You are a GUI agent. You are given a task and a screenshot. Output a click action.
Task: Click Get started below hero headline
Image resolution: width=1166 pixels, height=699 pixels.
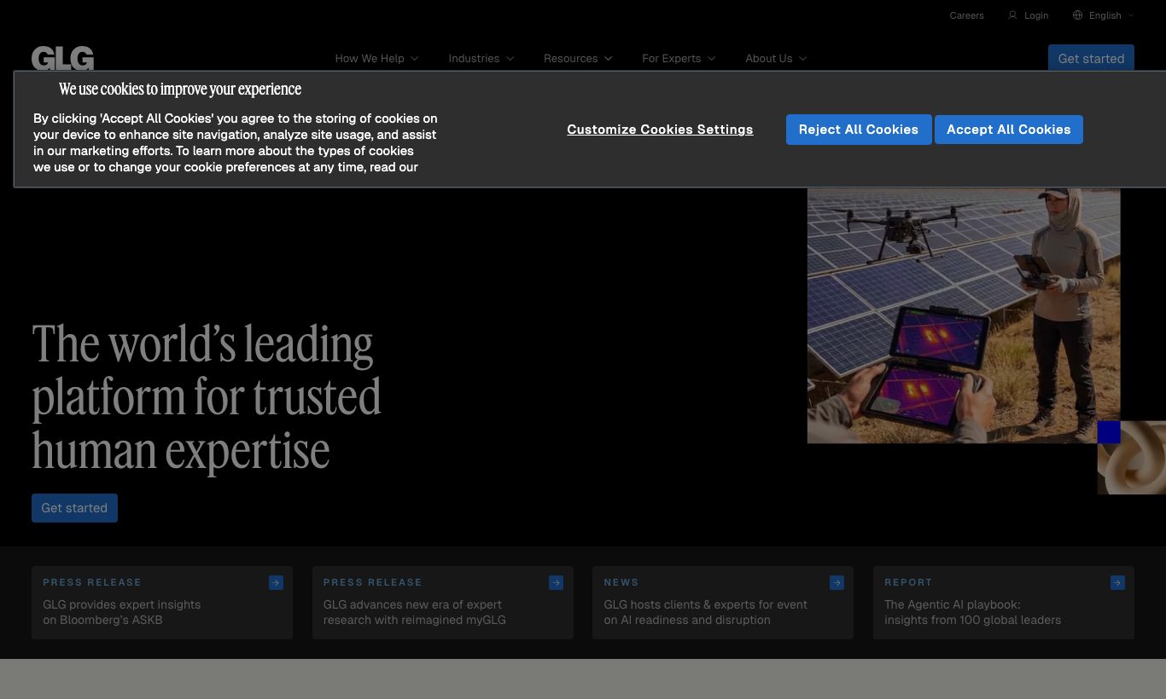pyautogui.click(x=74, y=508)
